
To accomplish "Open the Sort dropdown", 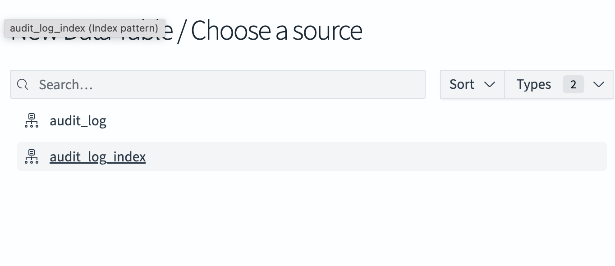I will pos(472,84).
